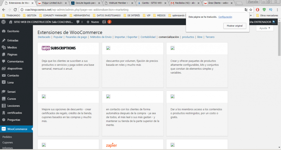Go to Tercero section
This screenshot has width=281, height=150.
[x=210, y=37]
